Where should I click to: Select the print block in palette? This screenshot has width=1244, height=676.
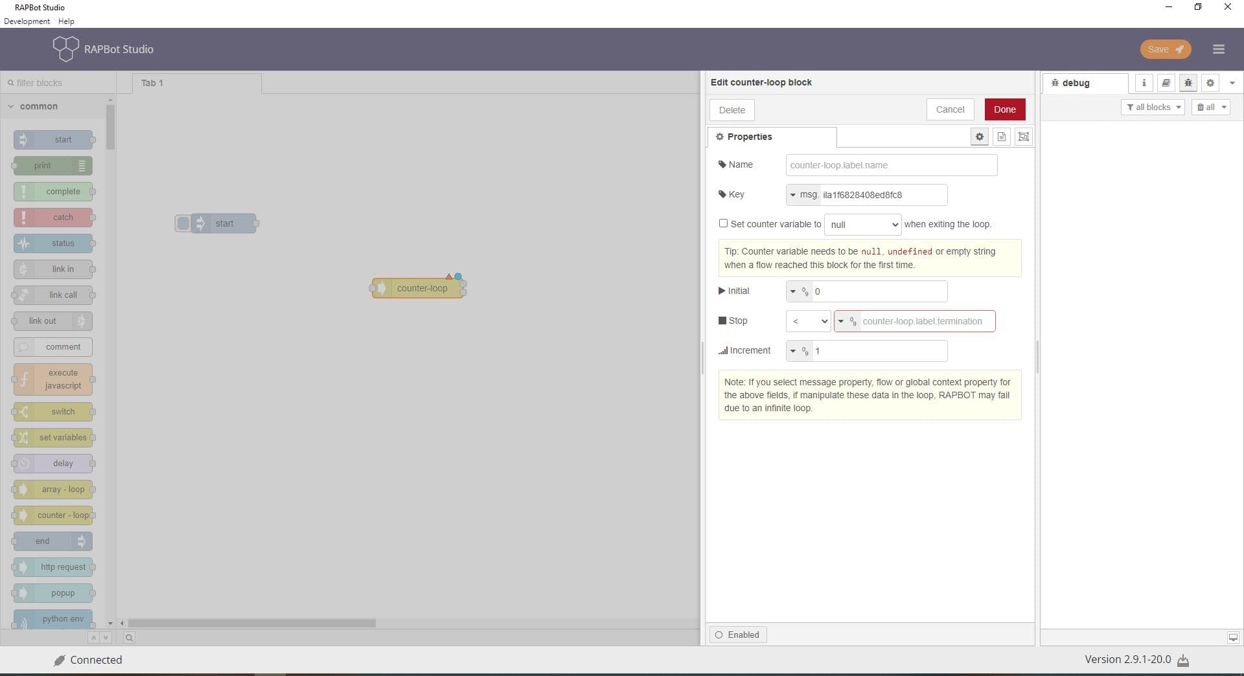coord(53,166)
